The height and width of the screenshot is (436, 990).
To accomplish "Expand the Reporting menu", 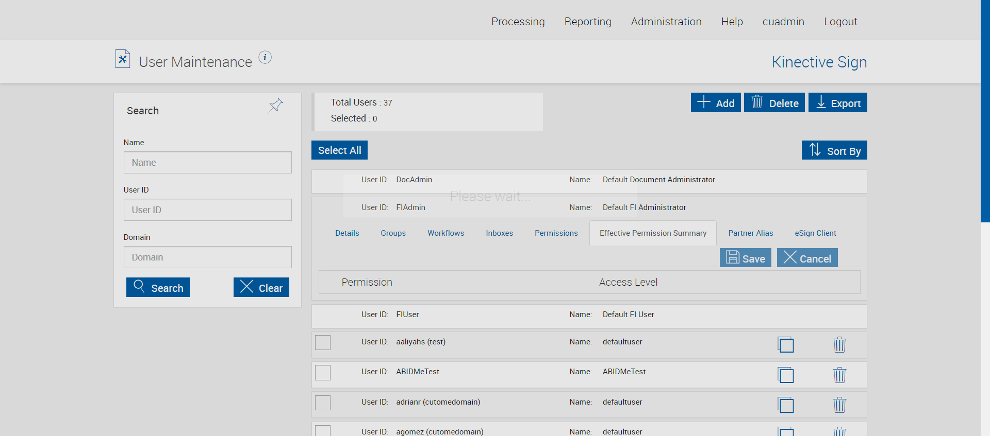I will point(587,22).
